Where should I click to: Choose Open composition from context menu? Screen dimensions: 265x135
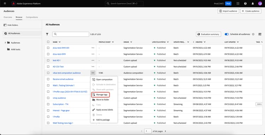coord(104,80)
